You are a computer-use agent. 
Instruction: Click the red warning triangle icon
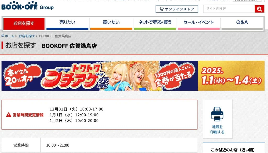point(9,115)
